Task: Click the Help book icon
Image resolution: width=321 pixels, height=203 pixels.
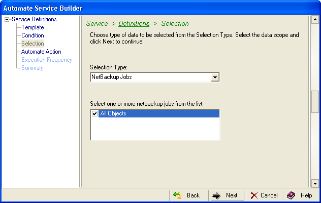Action: click(291, 195)
